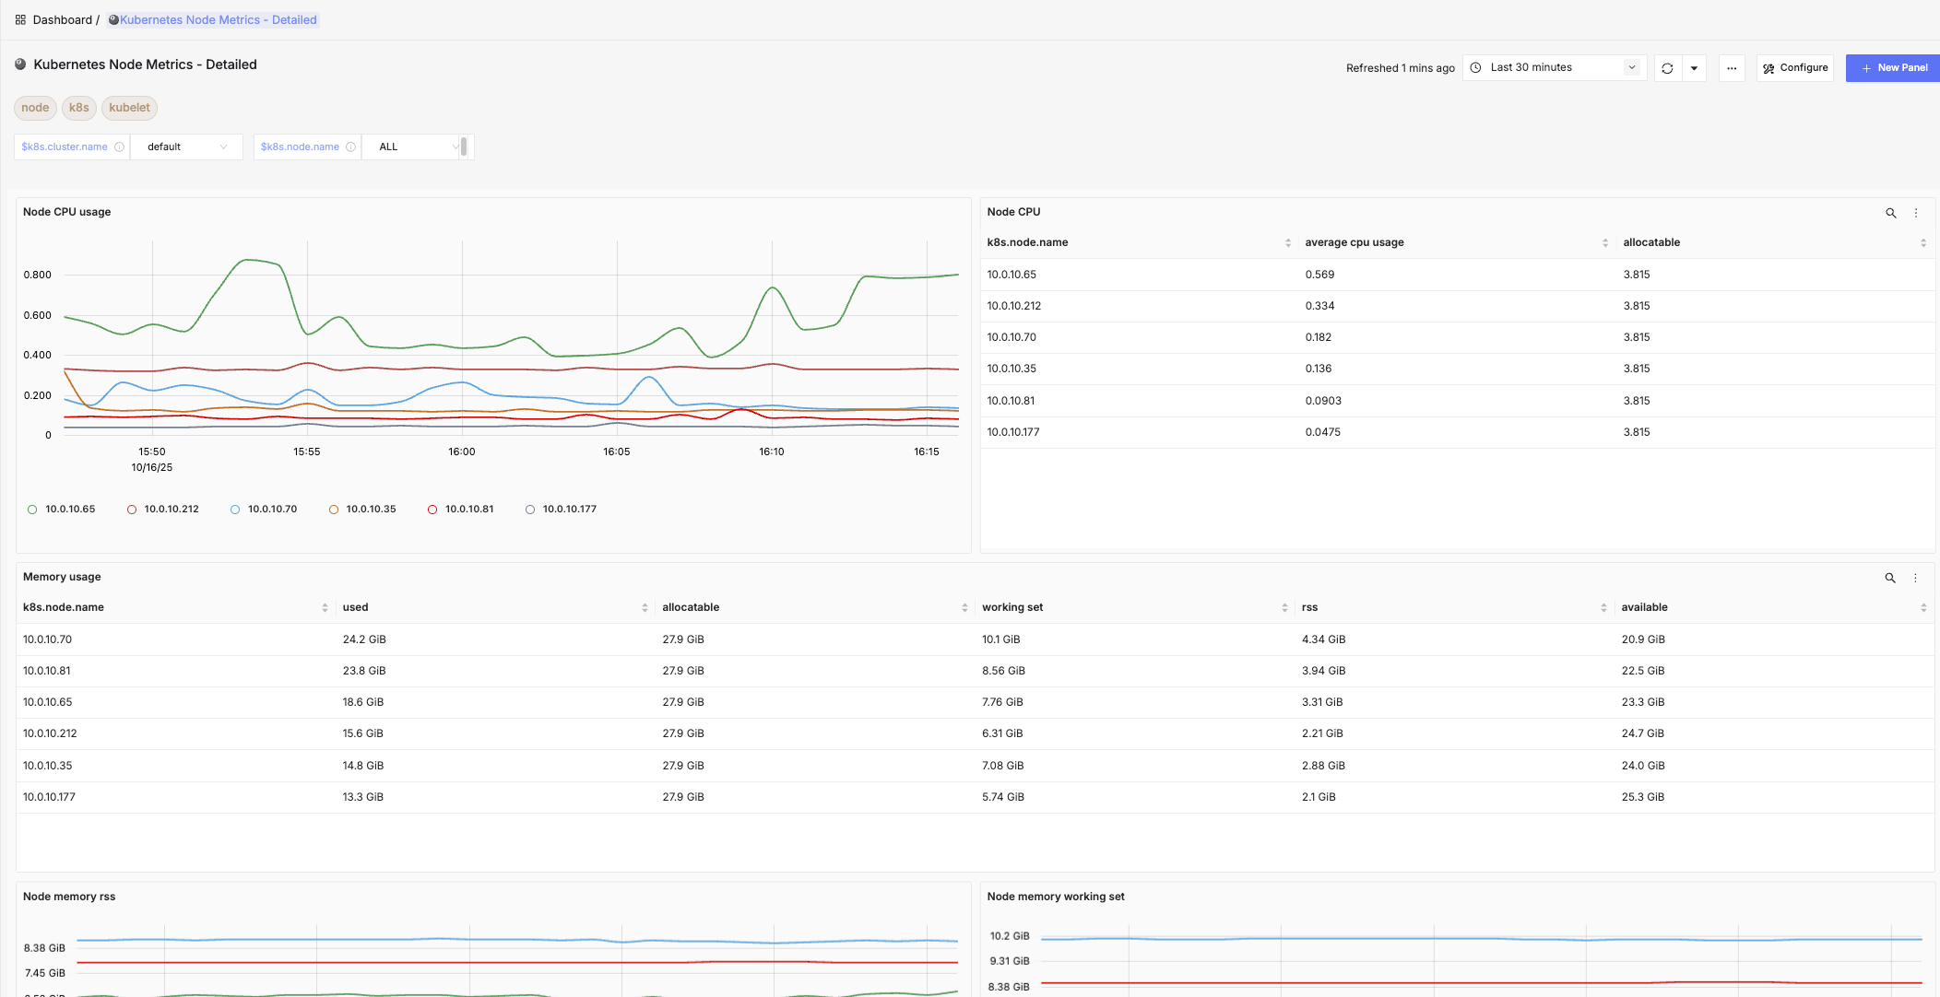Screen dimensions: 1940x997
Task: Click the magnifier icon on Node CPU panel
Action: (1890, 213)
